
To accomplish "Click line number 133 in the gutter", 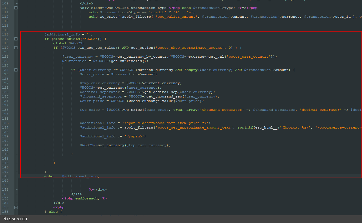I will pyautogui.click(x=6, y=110).
